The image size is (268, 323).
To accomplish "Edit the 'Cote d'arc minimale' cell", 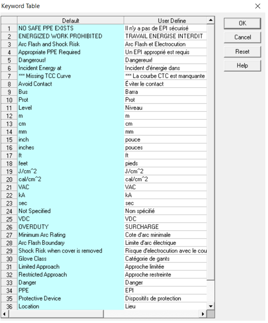I will [x=165, y=235].
